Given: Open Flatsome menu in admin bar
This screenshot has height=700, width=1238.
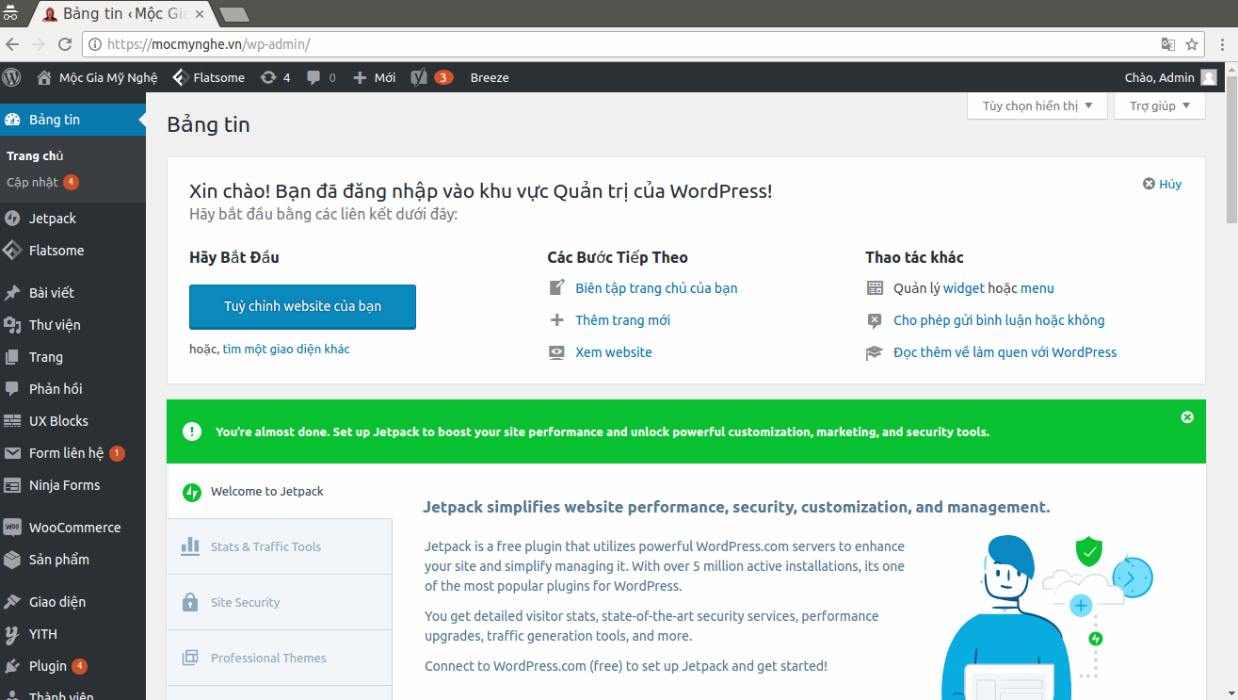Looking at the screenshot, I should 209,77.
